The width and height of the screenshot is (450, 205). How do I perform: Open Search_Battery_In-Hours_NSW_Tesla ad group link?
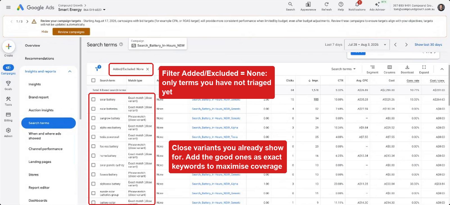215,137
